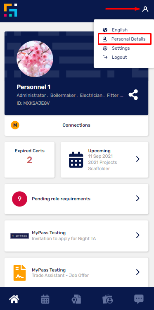Go to Home in bottom navigation

click(x=14, y=299)
